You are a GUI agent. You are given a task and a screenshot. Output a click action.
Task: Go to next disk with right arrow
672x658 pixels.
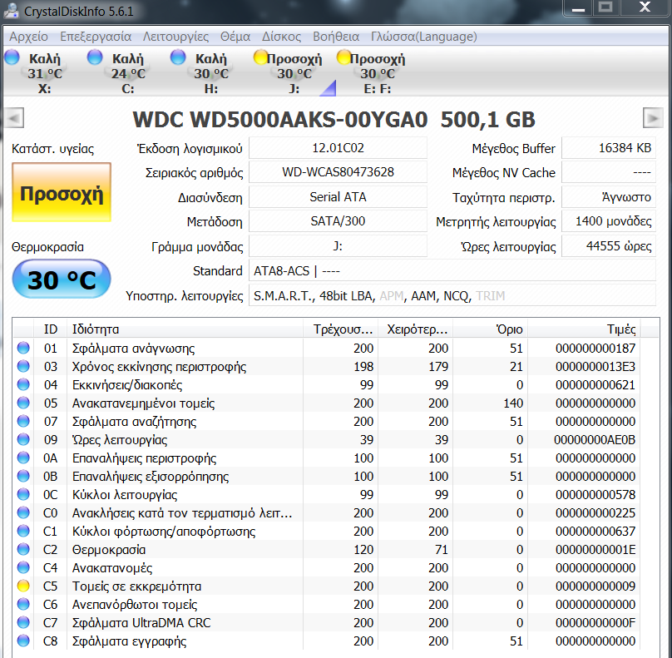pyautogui.click(x=653, y=118)
